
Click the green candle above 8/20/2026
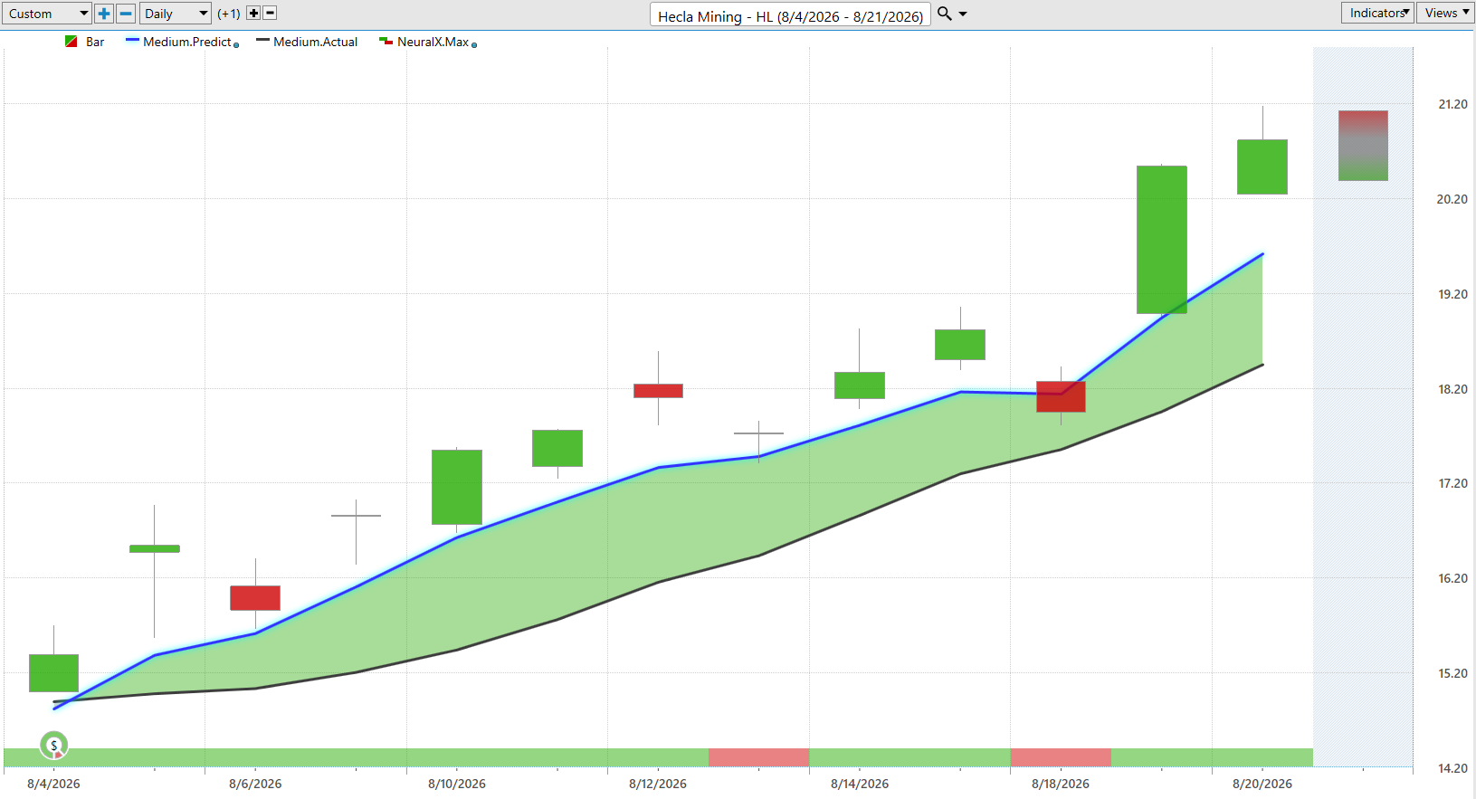(x=1262, y=166)
